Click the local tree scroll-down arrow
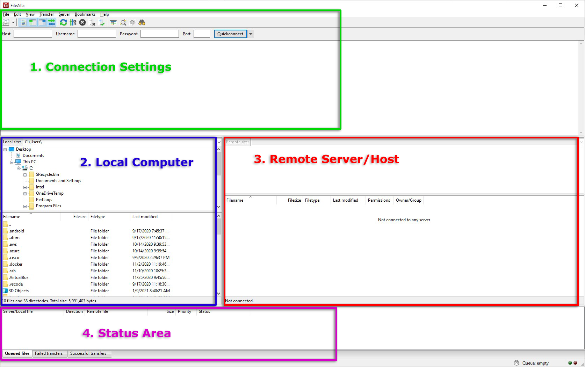The height and width of the screenshot is (367, 585). [x=219, y=207]
